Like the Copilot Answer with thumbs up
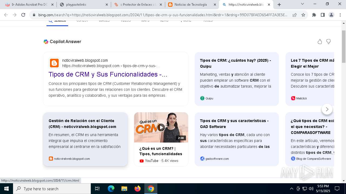346x194 pixels. [320, 41]
